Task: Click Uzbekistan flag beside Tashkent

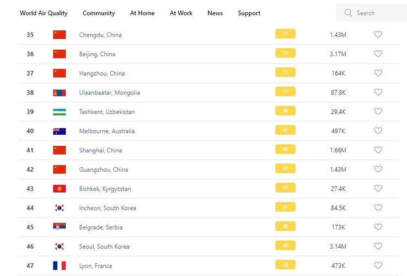Action: pyautogui.click(x=59, y=112)
